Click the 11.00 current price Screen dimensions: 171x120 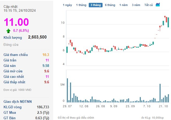coord(16,22)
